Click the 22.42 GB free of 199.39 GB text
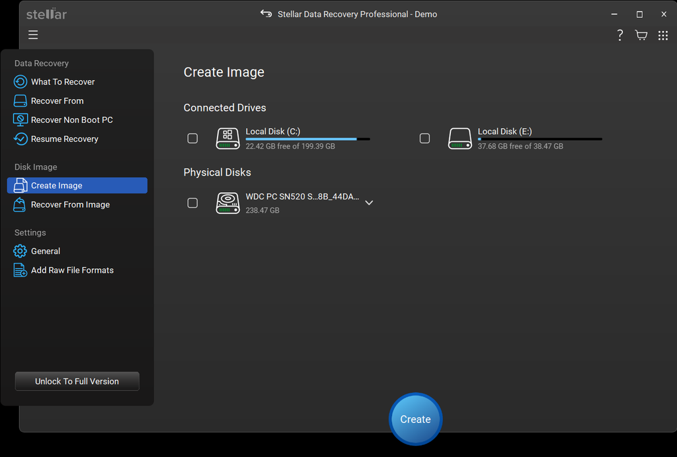This screenshot has height=457, width=677. [290, 146]
